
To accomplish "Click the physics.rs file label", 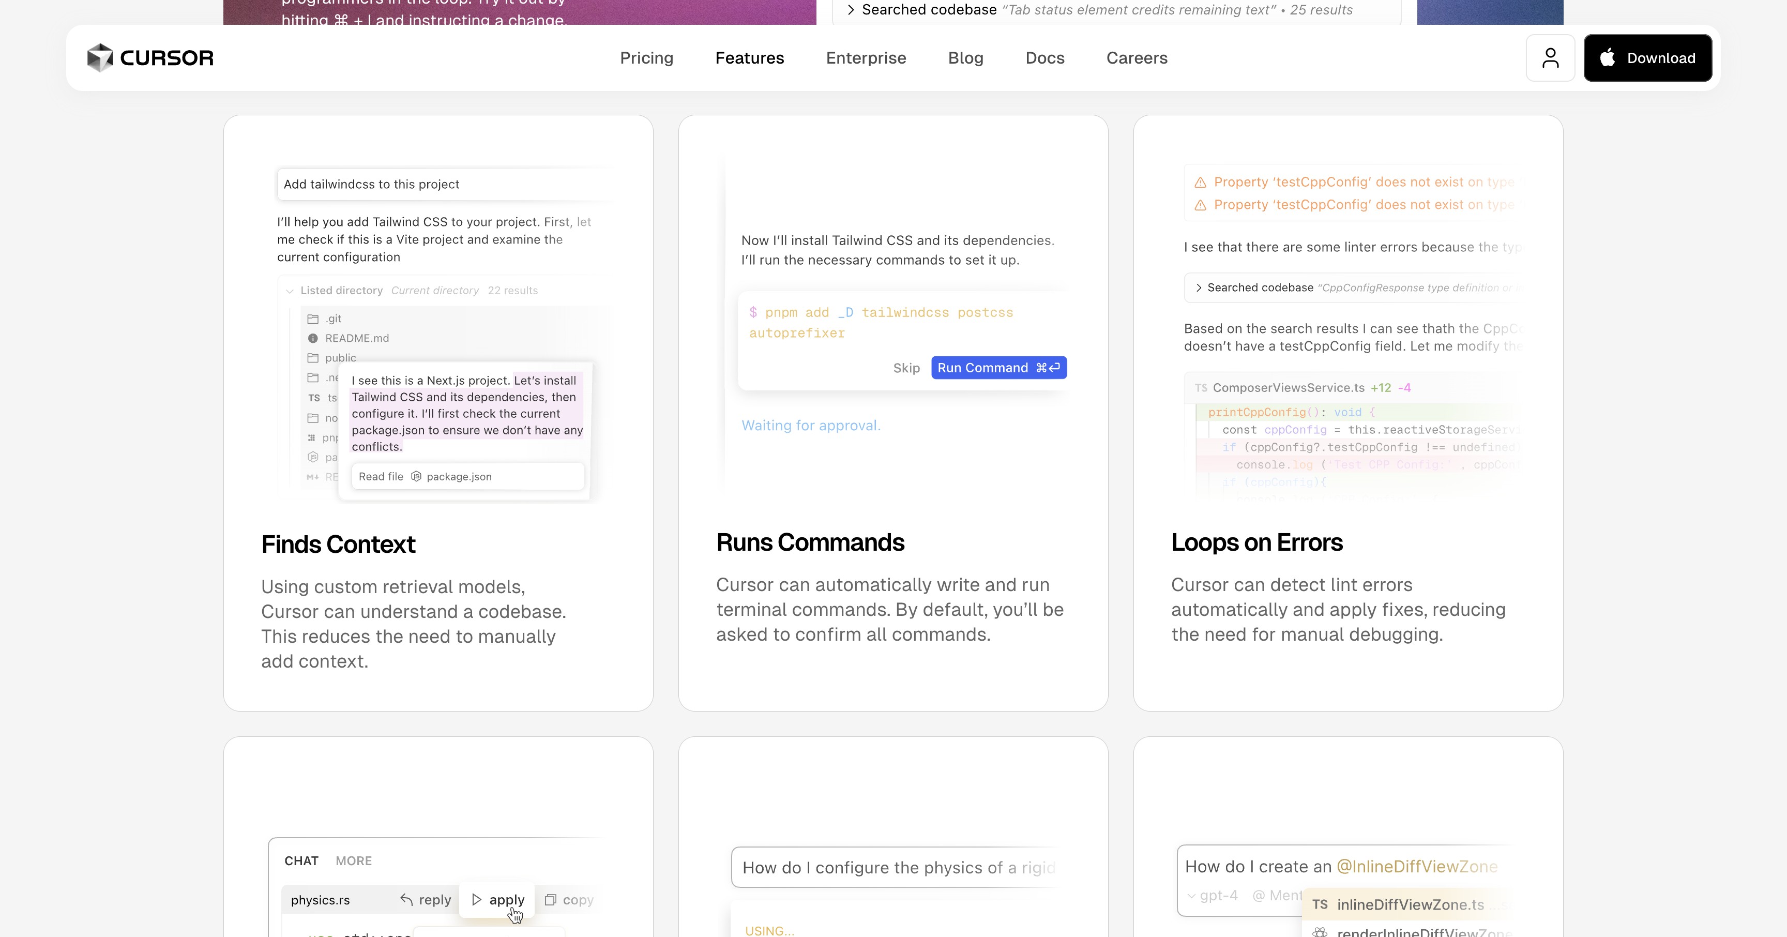I will pyautogui.click(x=321, y=900).
